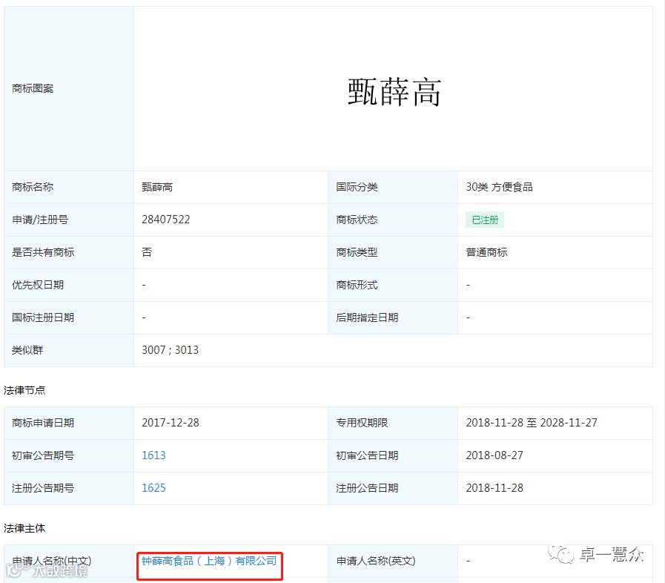Click the 商标名称 label

(33, 187)
